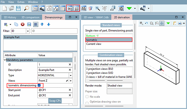Select 3 projection views (EU)
This screenshot has height=109, width=187.
point(109,69)
